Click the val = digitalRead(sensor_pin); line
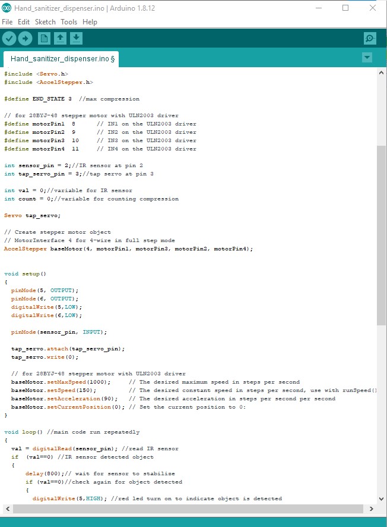 94,448
